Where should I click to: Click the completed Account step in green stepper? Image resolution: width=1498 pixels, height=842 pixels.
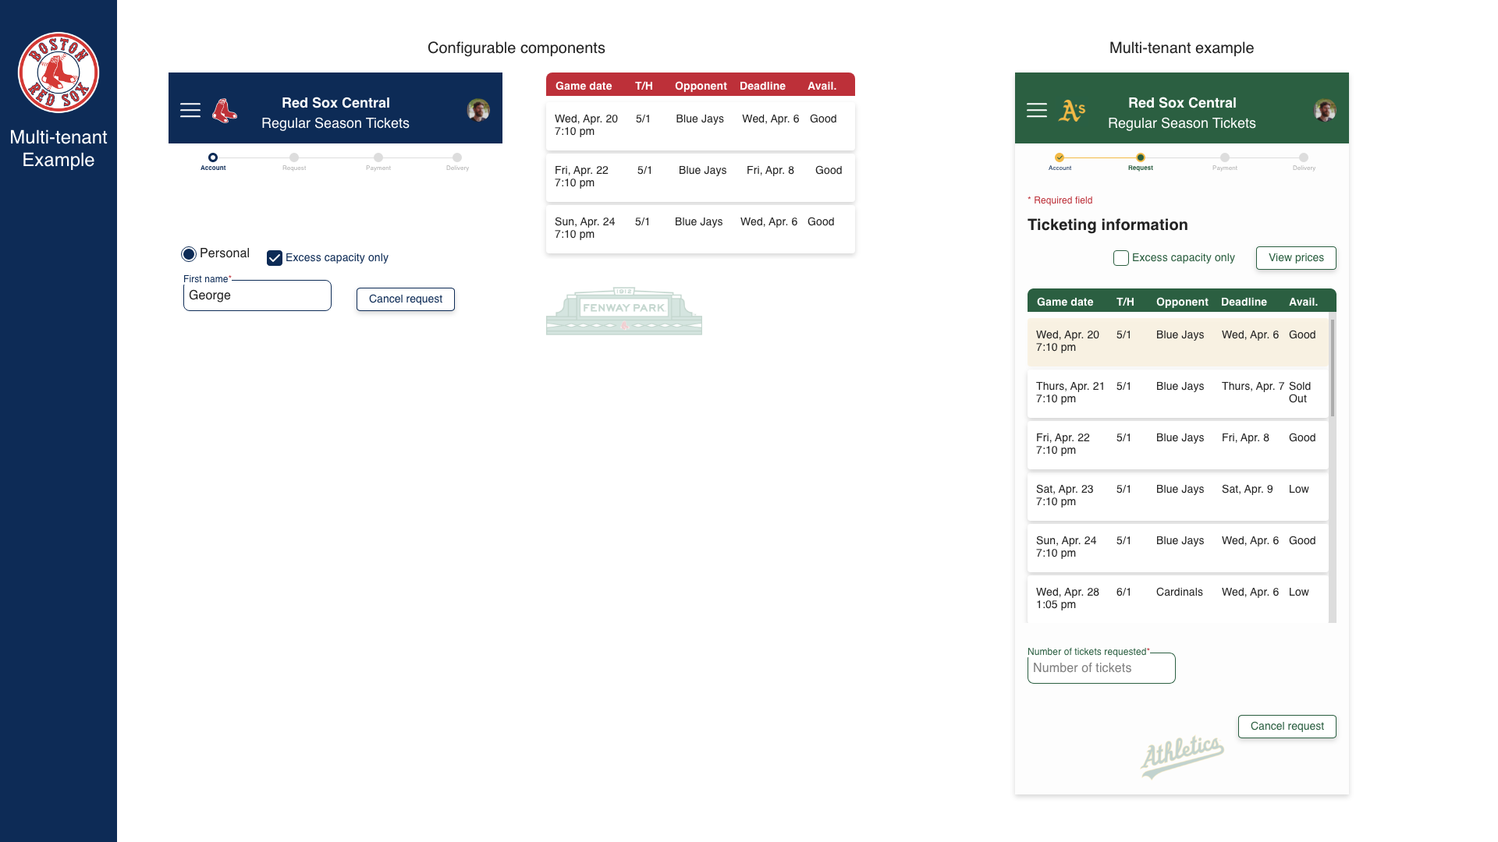click(x=1060, y=158)
